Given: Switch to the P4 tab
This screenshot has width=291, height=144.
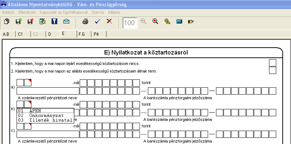Looking at the screenshot, I should [x=99, y=34].
